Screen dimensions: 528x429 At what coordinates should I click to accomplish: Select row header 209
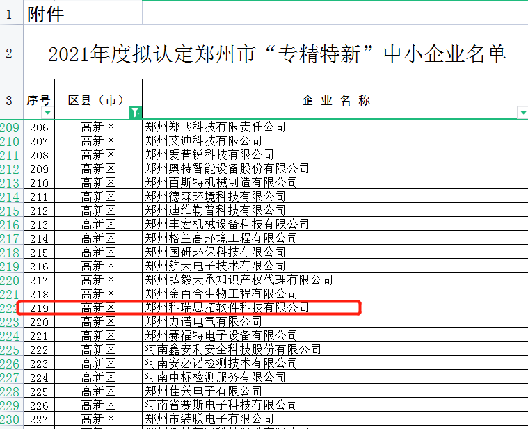click(x=10, y=127)
